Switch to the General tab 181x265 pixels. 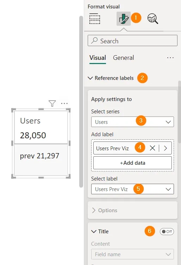[x=123, y=58]
